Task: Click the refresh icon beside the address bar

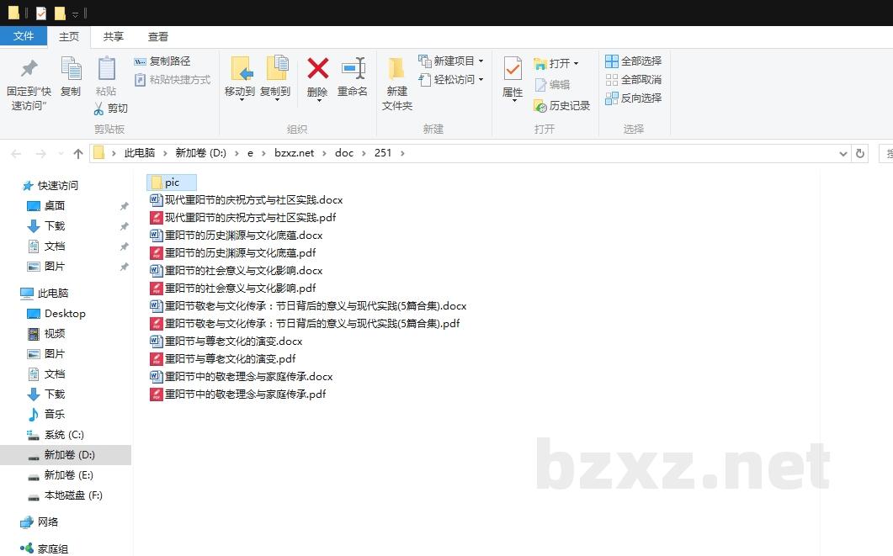Action: coord(859,152)
